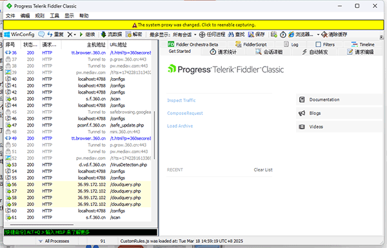
Task: Switch to the Log tab
Action: click(x=291, y=45)
